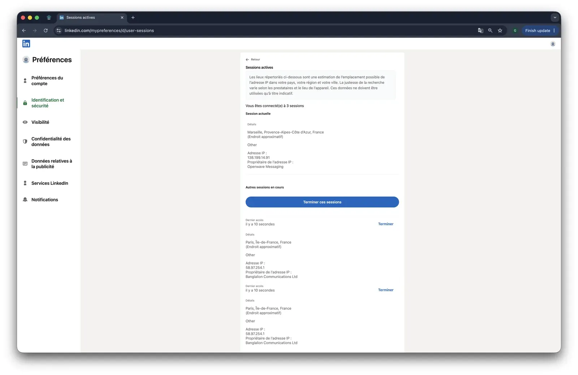Click the ad card icon beside Données relatives
The width and height of the screenshot is (578, 375).
point(25,164)
